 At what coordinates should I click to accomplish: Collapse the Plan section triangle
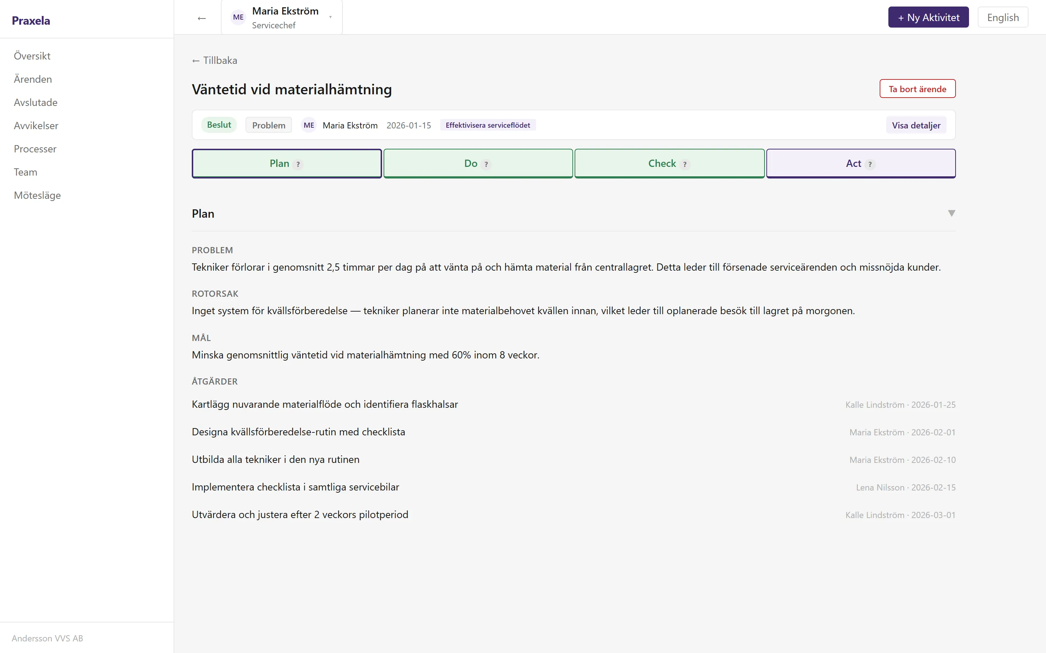pos(951,213)
